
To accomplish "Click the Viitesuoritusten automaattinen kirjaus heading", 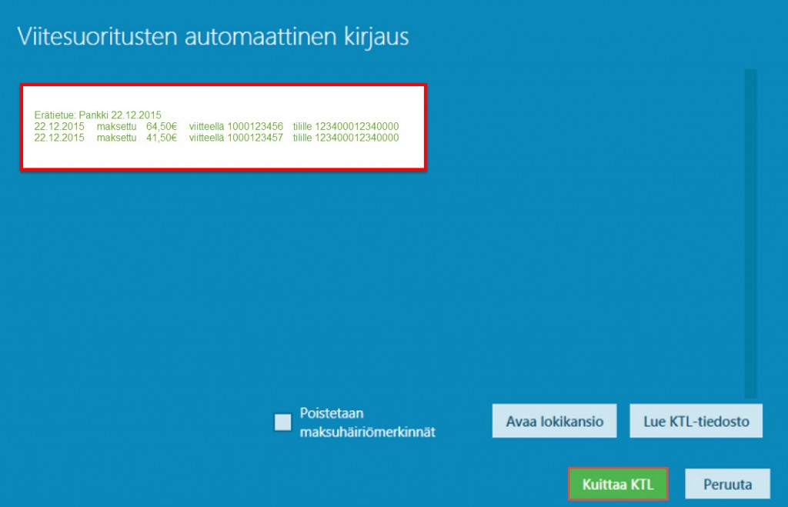I will click(x=213, y=36).
